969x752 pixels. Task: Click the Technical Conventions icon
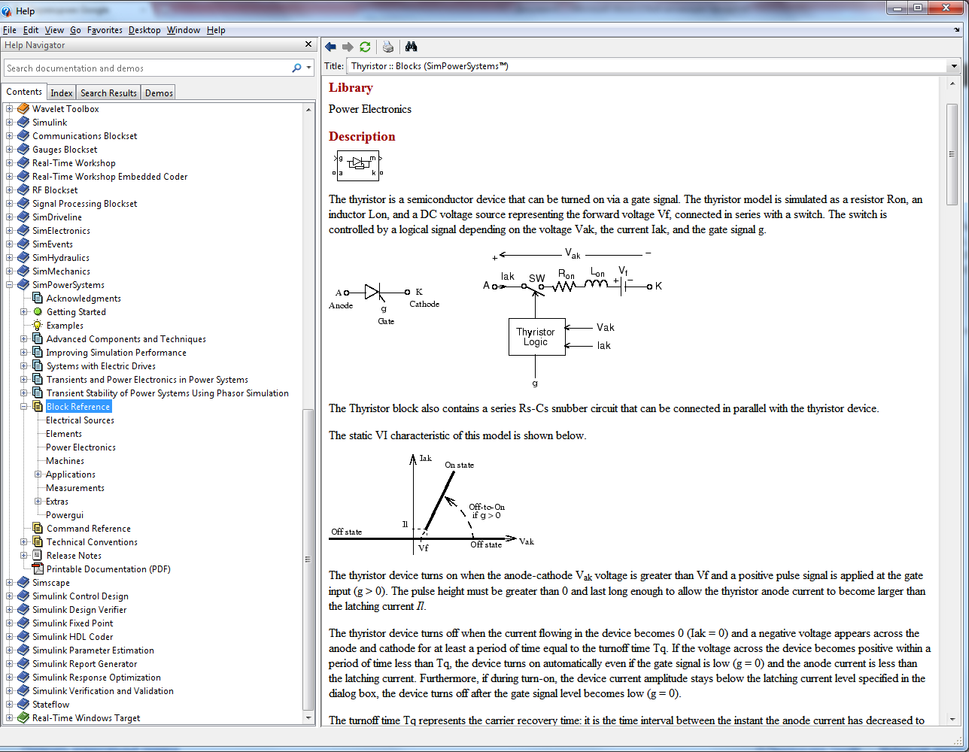click(x=38, y=542)
